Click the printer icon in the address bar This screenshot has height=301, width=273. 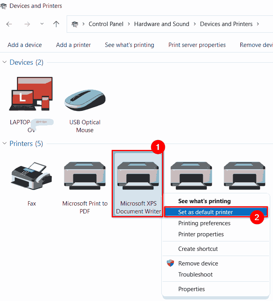pos(75,24)
